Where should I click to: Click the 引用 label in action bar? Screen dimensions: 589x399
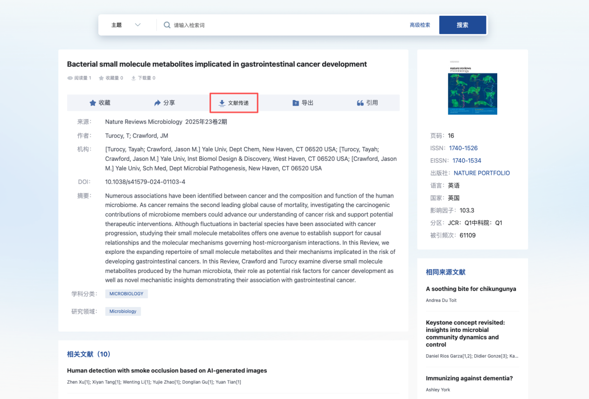[x=372, y=103]
